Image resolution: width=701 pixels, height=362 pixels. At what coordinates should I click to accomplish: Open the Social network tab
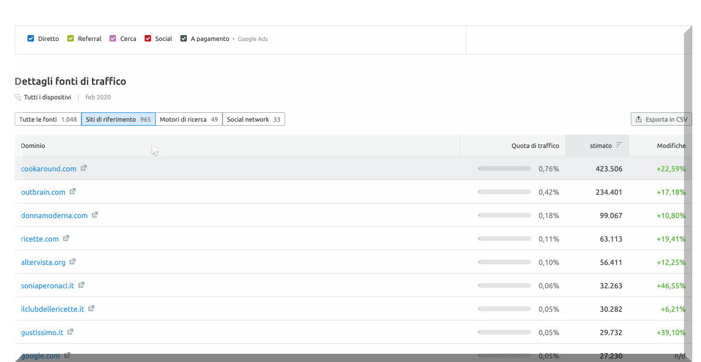254,119
